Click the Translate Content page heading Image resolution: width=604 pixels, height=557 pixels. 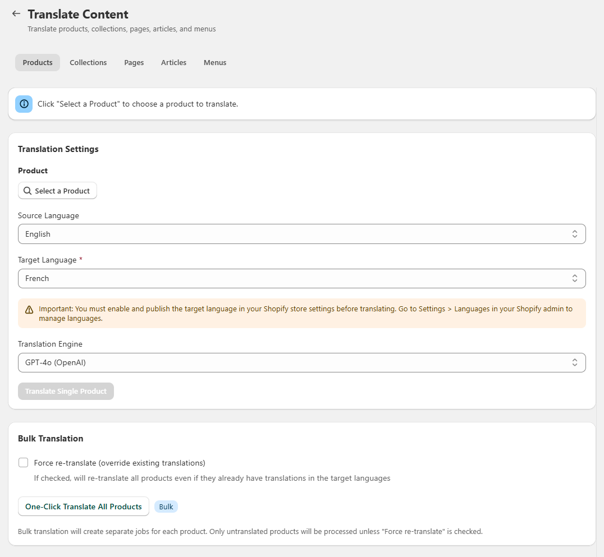click(x=78, y=15)
